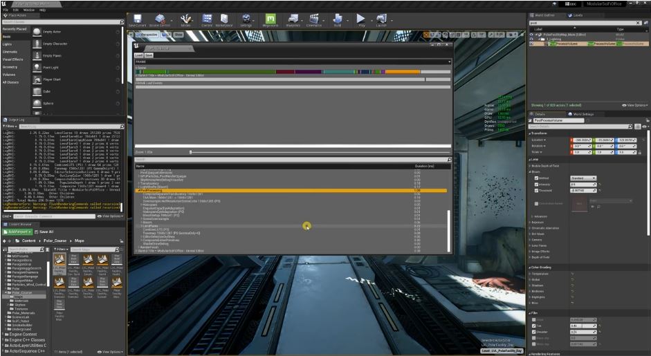The width and height of the screenshot is (651, 356).
Task: Click the Load button in GPU Visualizer
Action: (139, 55)
